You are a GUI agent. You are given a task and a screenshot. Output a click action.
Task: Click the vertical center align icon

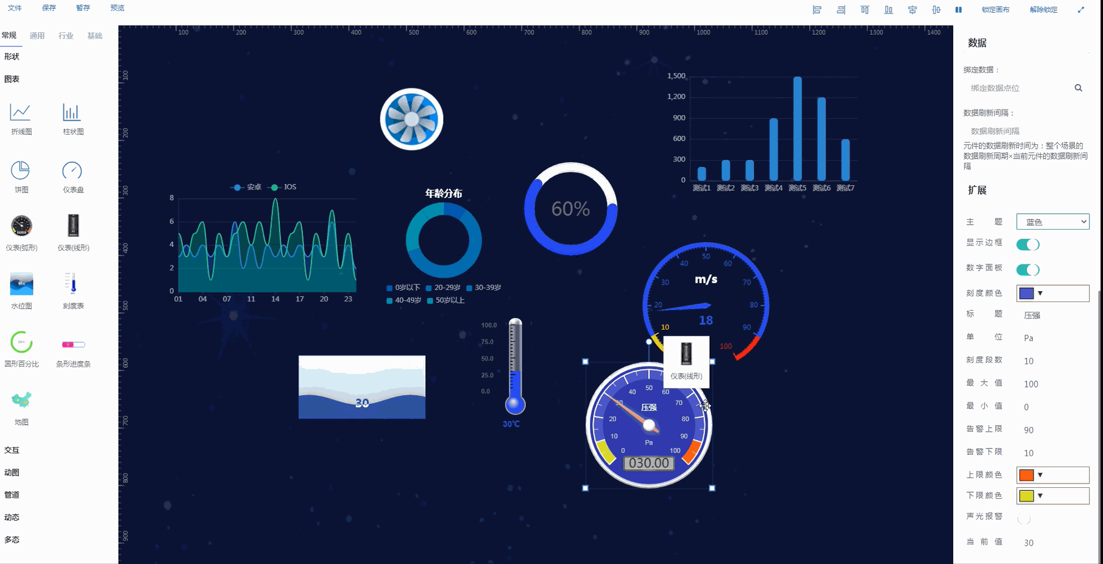(x=936, y=10)
